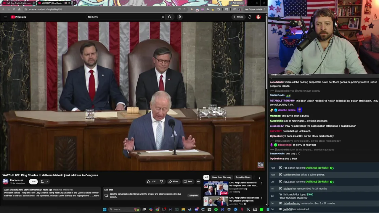This screenshot has height=213, width=379.
Task: Click fadednvrboring user name
Action: click(292, 203)
